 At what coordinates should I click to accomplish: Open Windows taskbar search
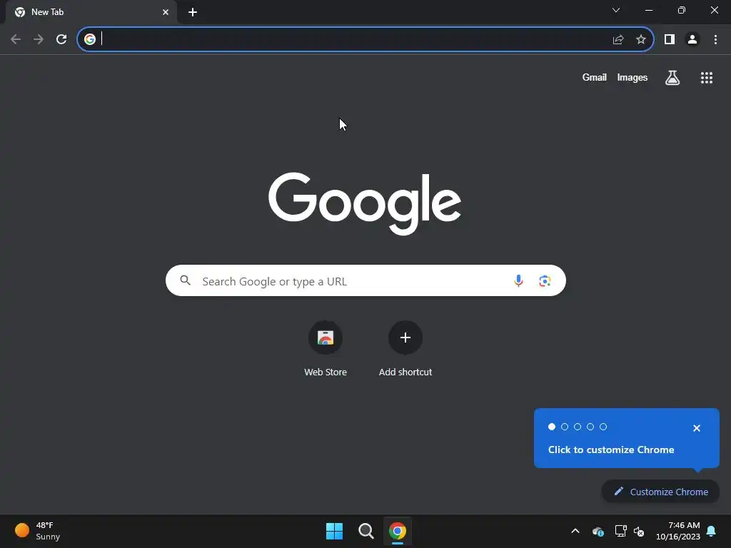coord(366,531)
